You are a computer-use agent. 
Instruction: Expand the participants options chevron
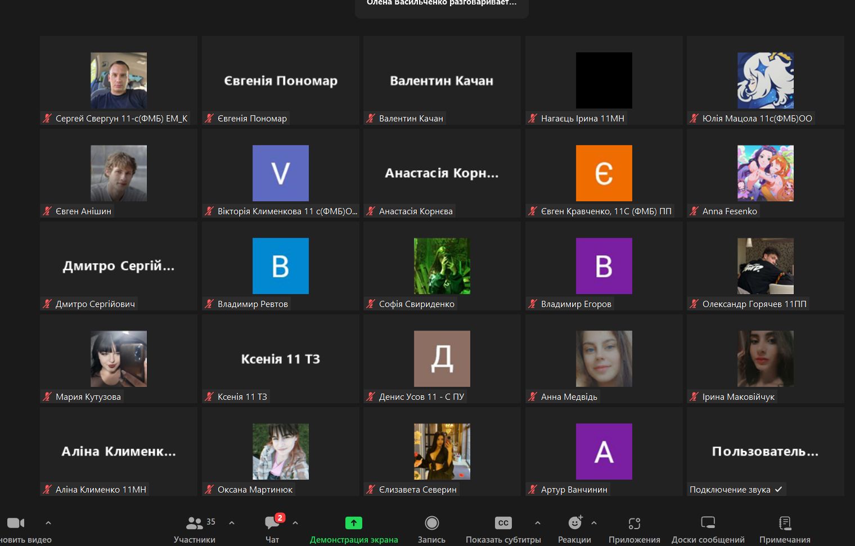232,523
